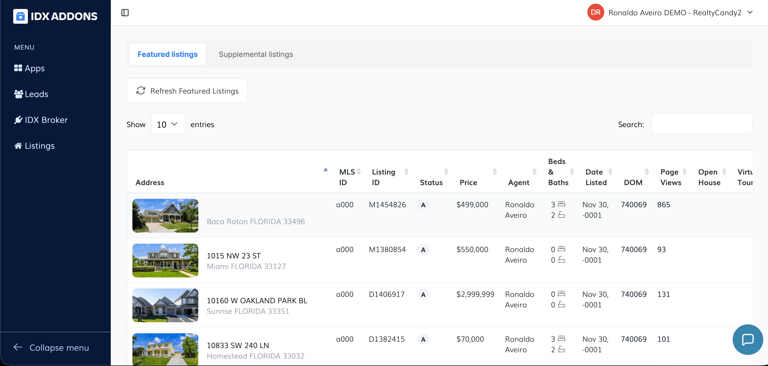
Task: Collapse menu using the arrow
Action: 18,347
